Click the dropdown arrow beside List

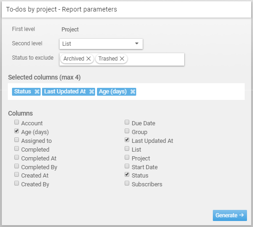click(137, 43)
